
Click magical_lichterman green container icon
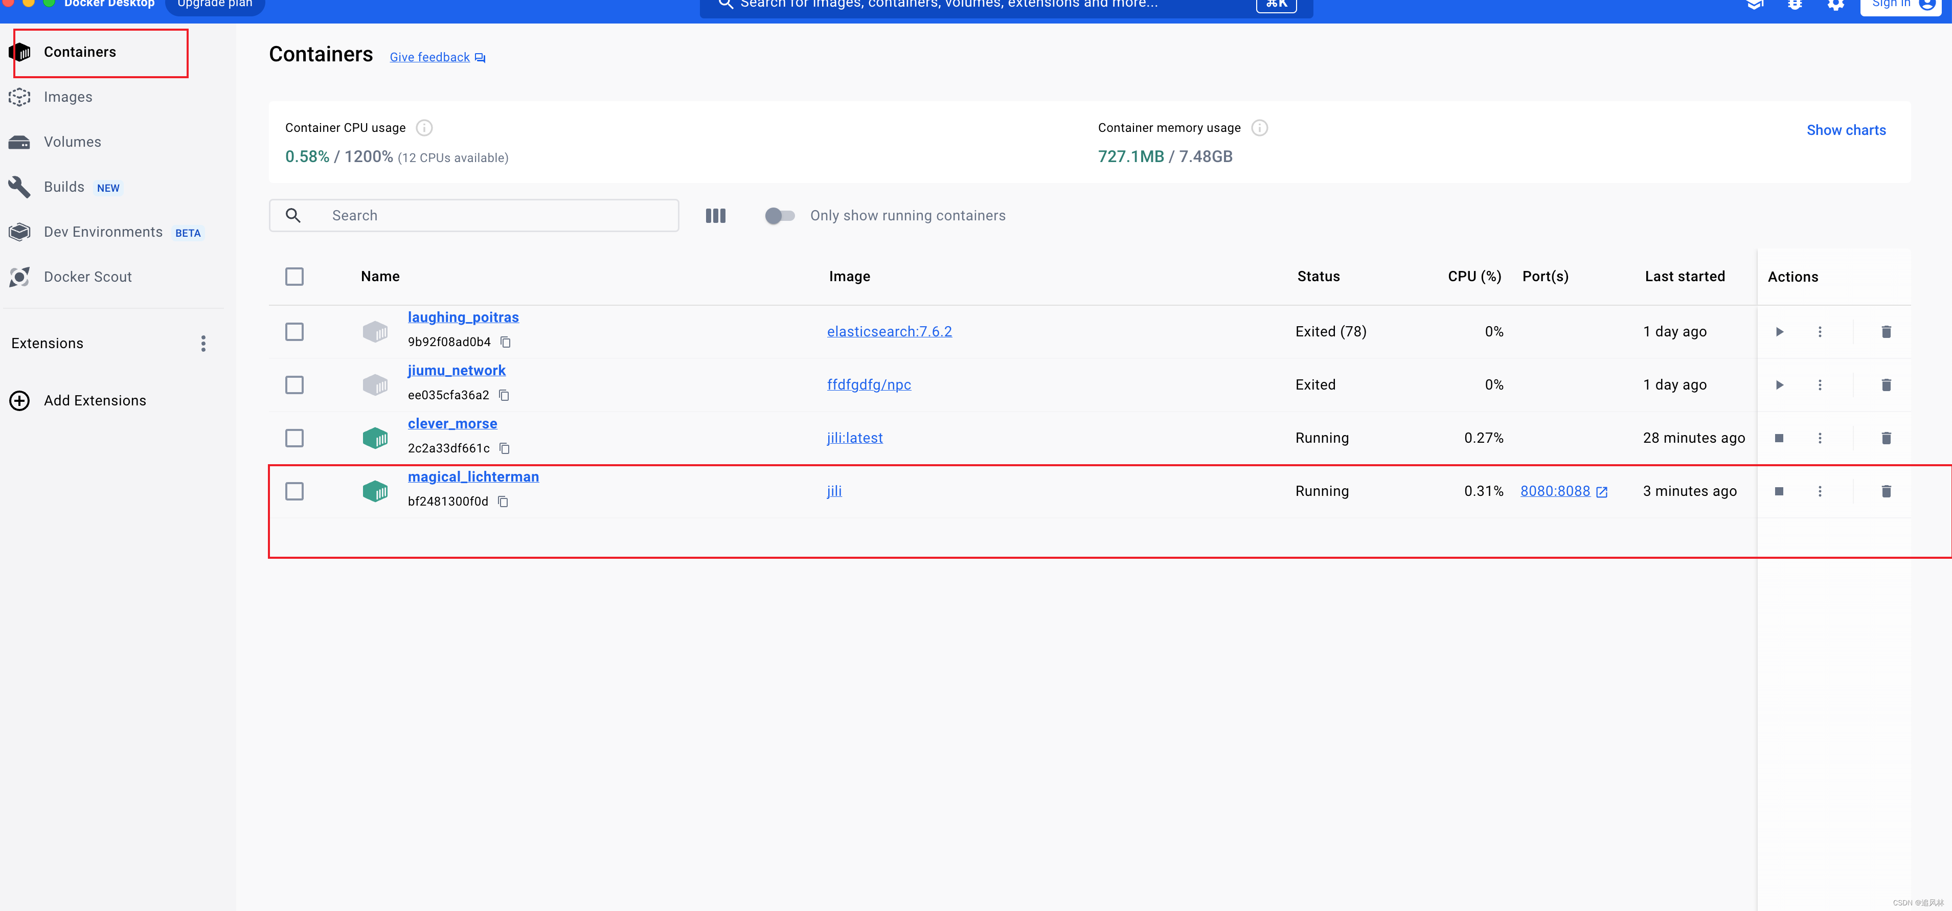(x=375, y=491)
